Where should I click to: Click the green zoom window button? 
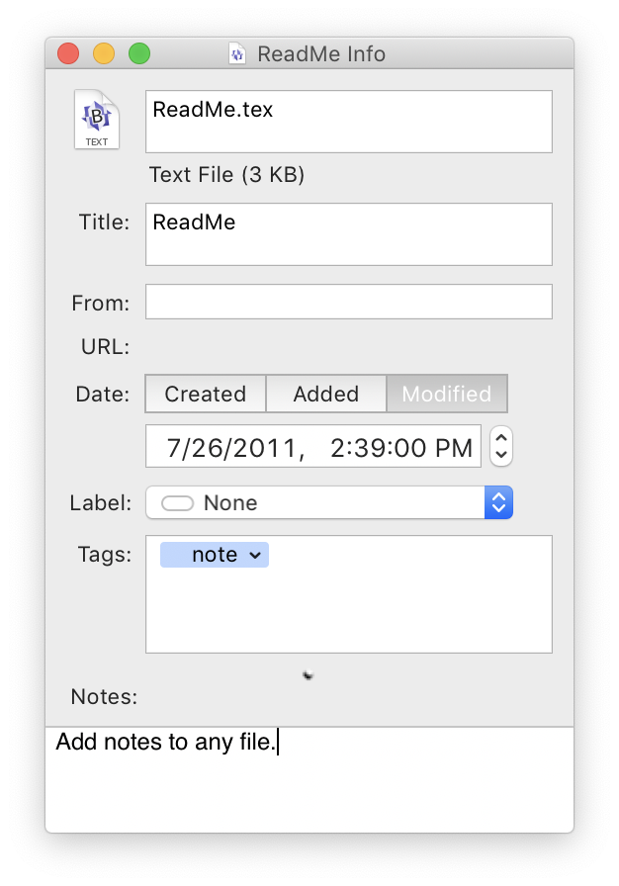click(139, 53)
